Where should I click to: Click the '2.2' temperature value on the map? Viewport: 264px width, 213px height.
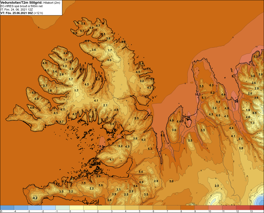(92, 189)
